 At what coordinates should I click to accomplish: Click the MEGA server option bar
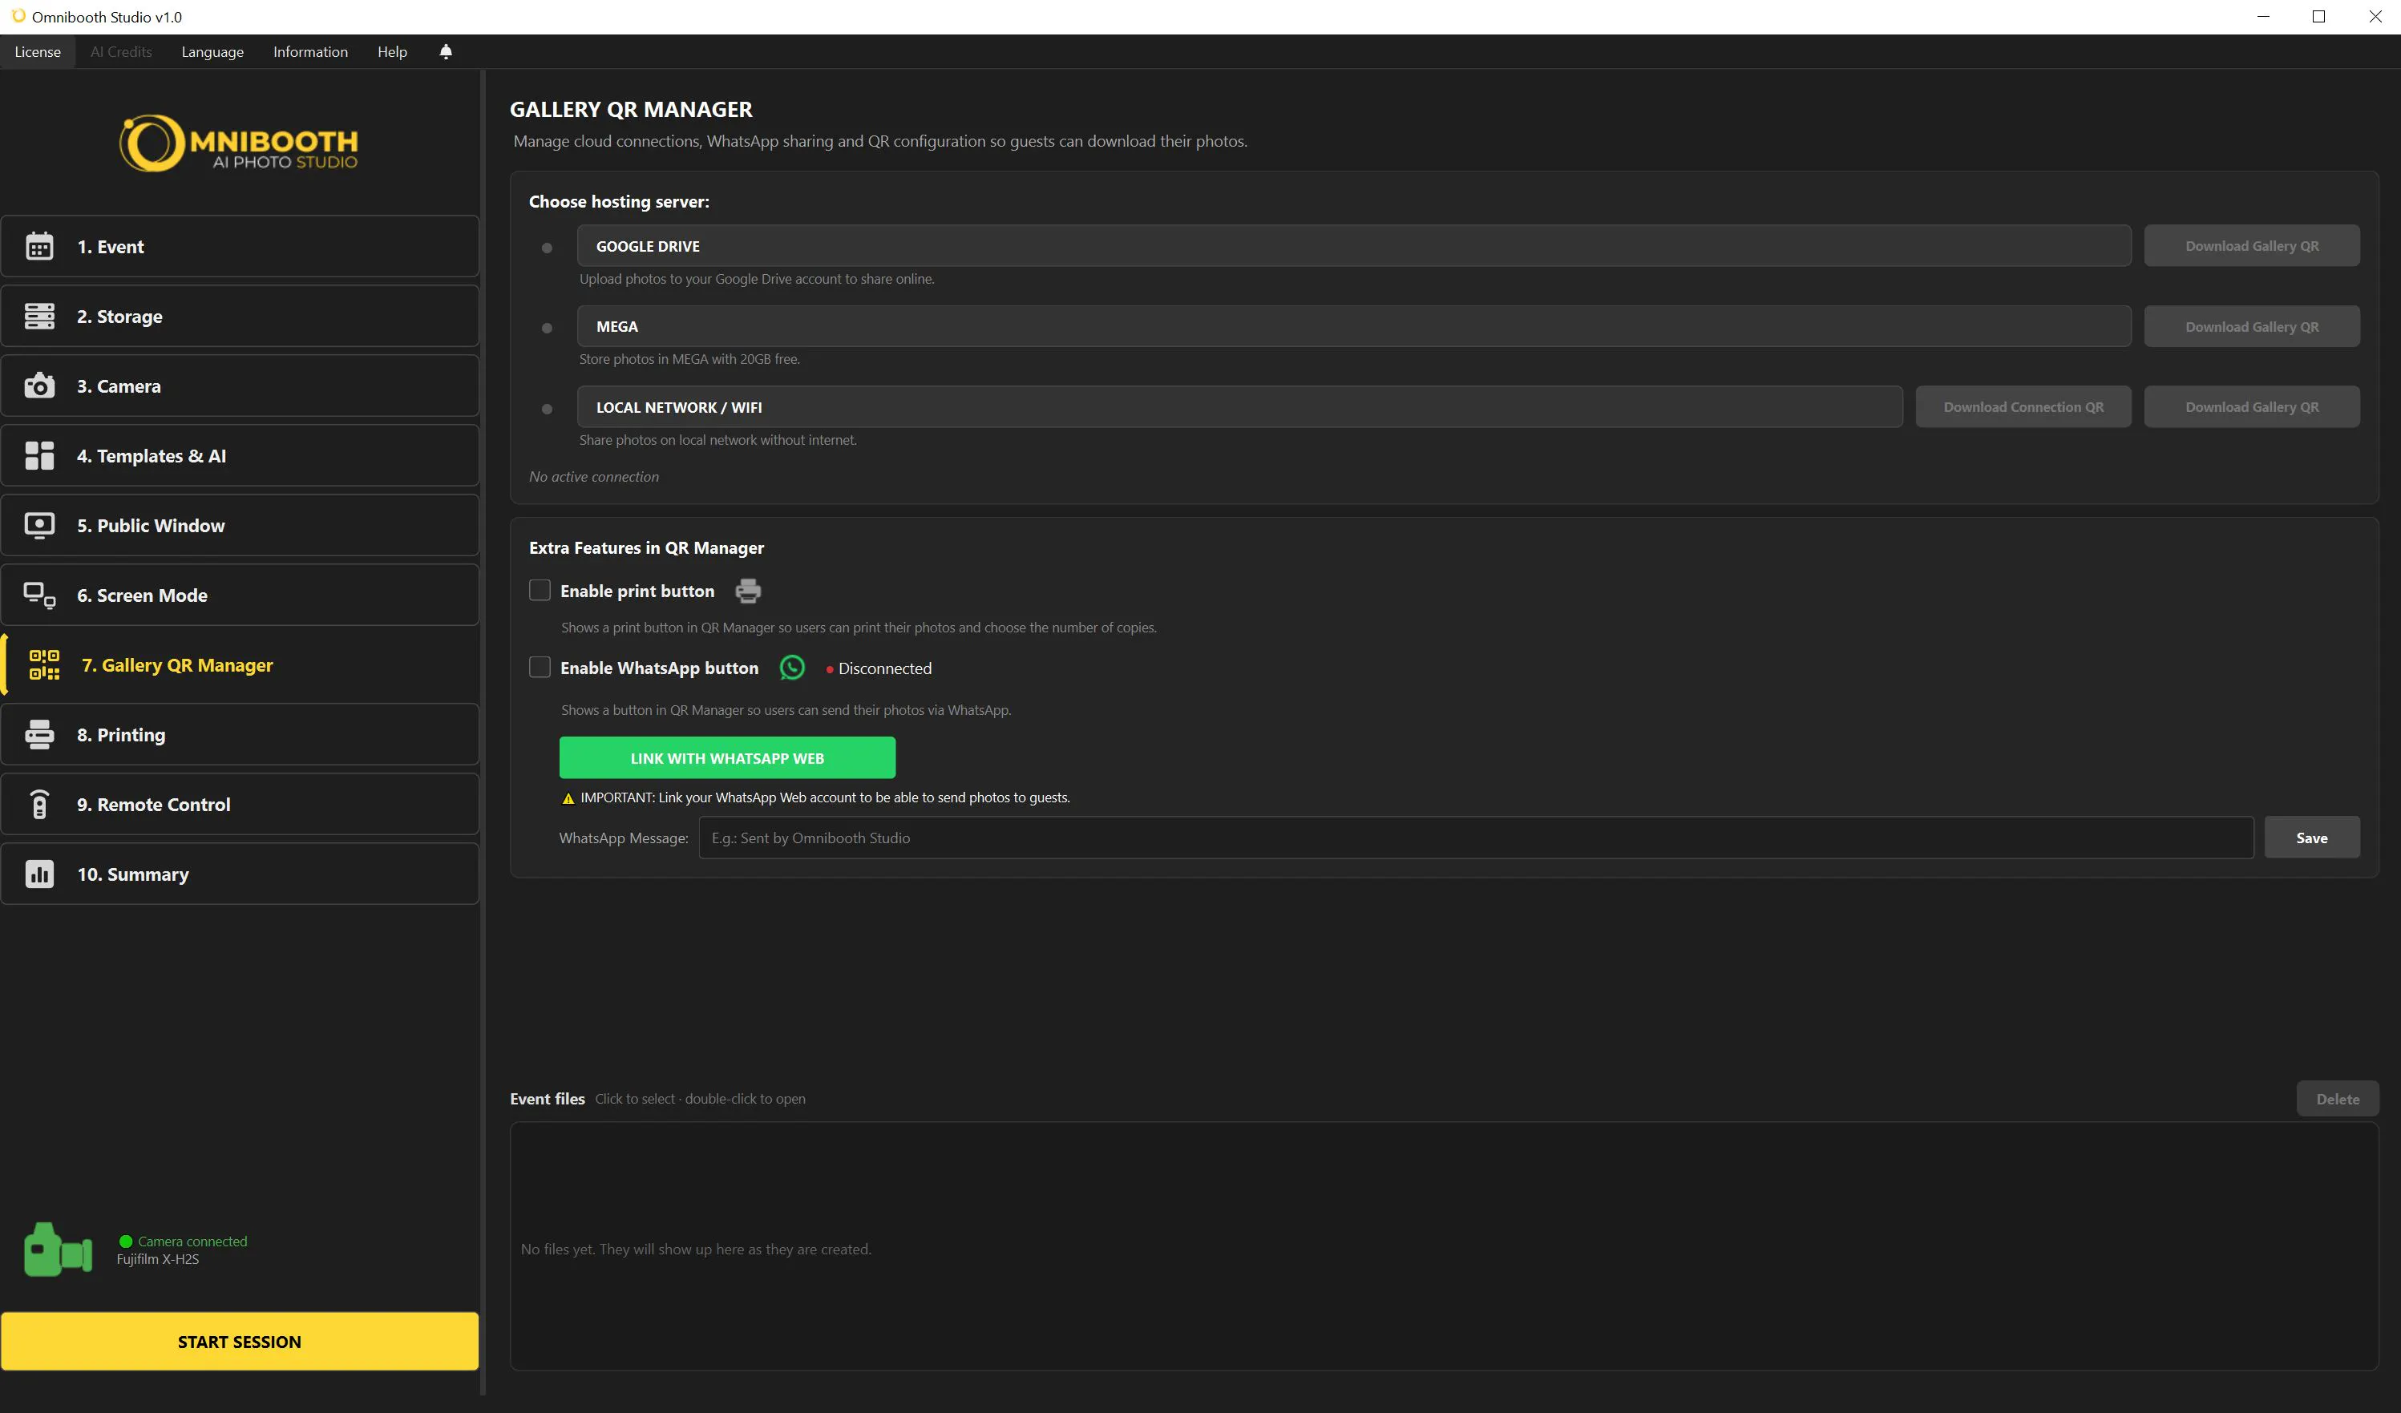[x=1354, y=327]
